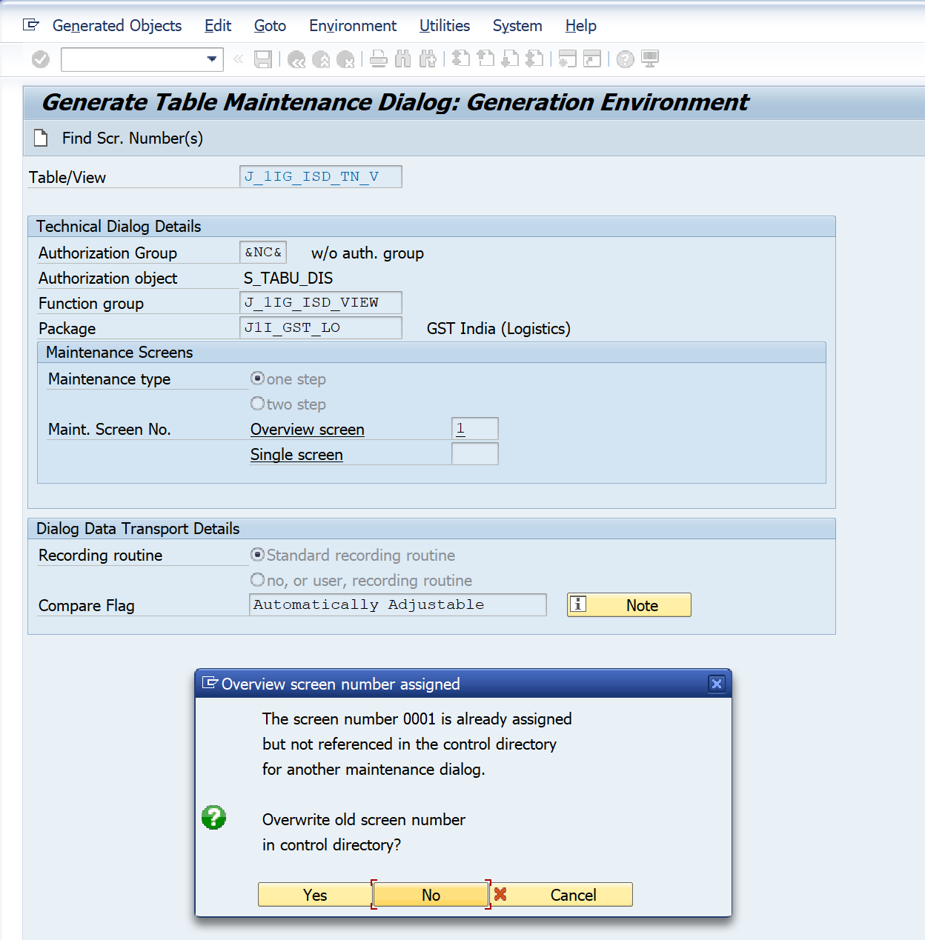Viewport: 925px width, 940px height.
Task: Open the Compare Flag Automatically Adjustable field
Action: click(398, 605)
